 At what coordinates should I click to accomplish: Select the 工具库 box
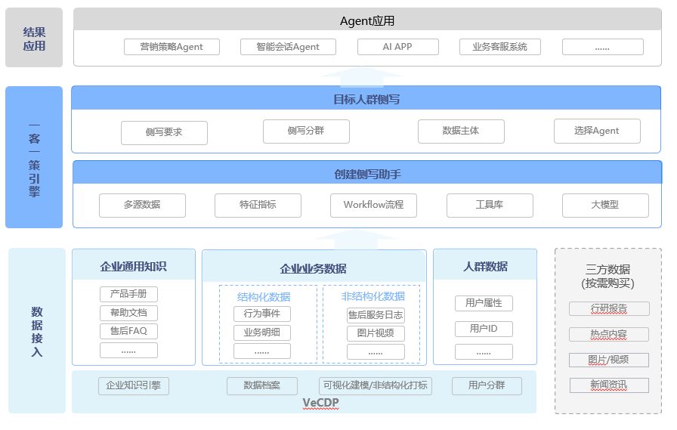tap(489, 205)
